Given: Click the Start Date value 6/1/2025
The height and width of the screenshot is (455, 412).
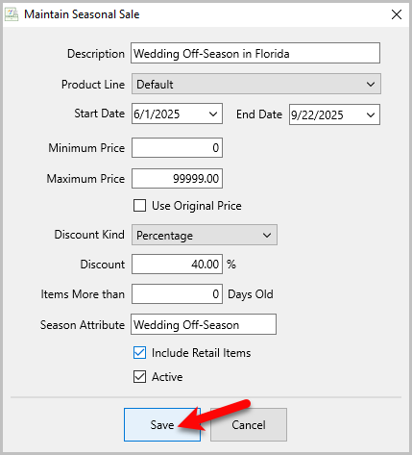Looking at the screenshot, I should (x=157, y=114).
